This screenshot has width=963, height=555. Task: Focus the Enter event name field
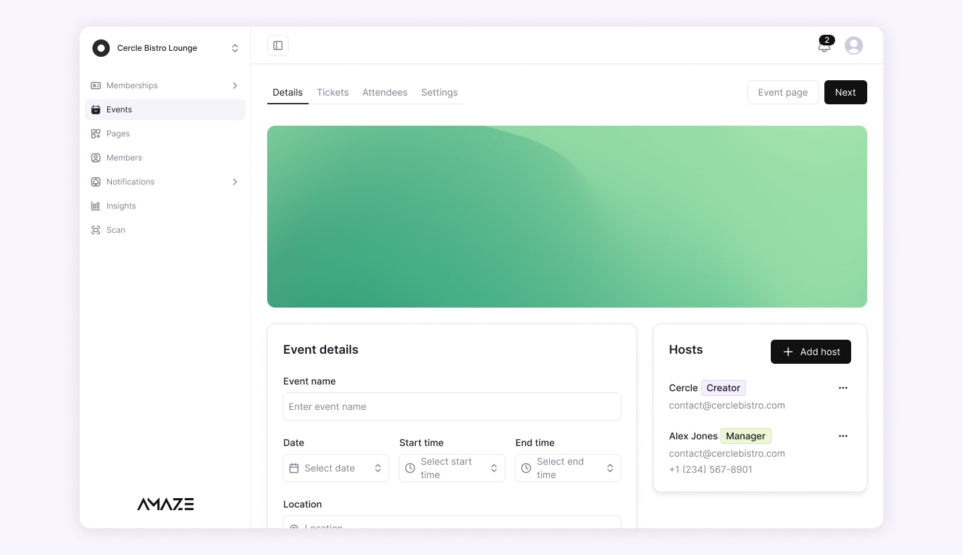[x=452, y=407]
